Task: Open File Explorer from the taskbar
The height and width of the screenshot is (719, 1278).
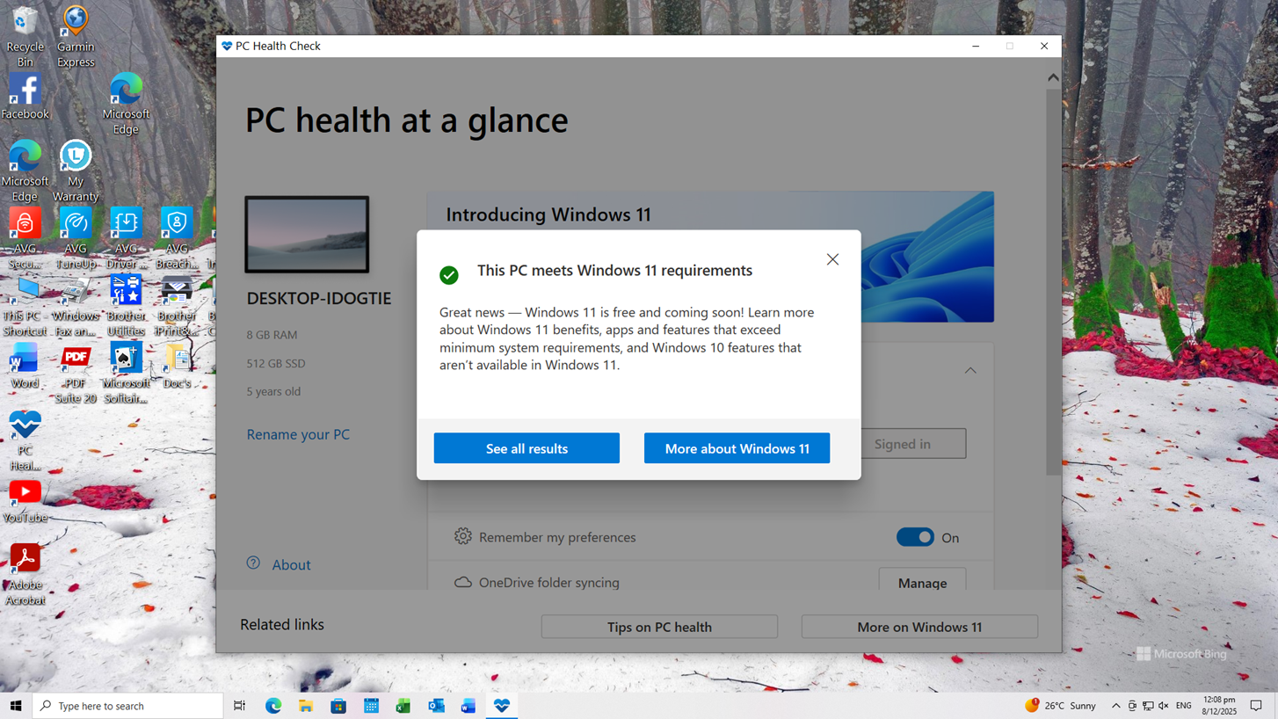Action: pyautogui.click(x=306, y=706)
